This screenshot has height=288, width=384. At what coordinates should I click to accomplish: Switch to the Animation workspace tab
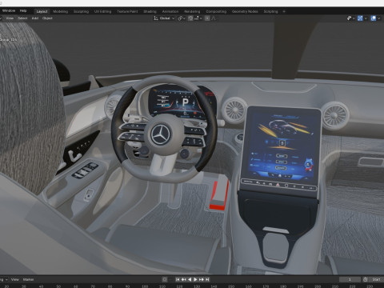(x=170, y=11)
